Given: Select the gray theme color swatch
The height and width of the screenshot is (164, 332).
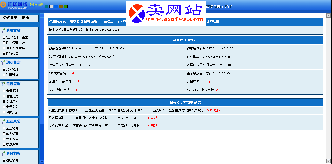Looking at the screenshot, I should coord(51,7).
